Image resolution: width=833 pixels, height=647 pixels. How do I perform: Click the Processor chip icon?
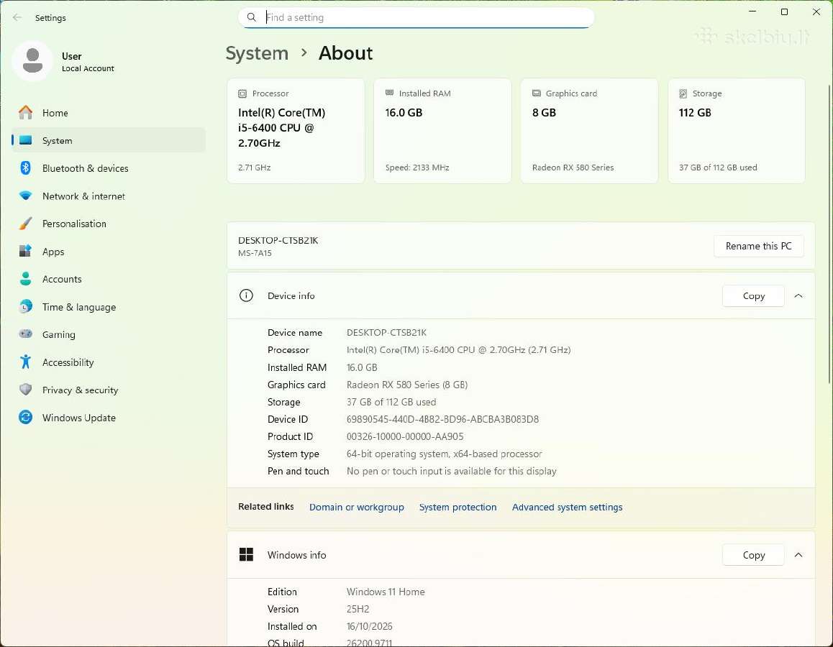[x=242, y=93]
